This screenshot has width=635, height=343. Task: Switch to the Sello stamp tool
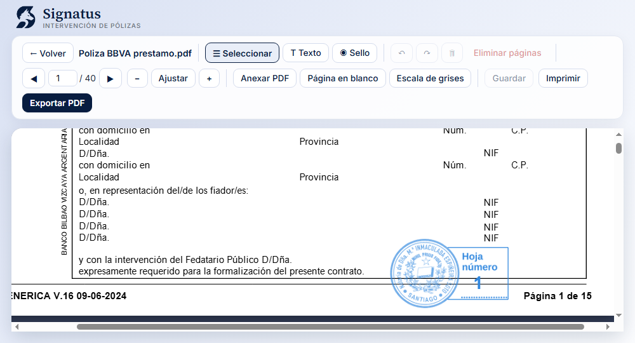[x=355, y=53]
